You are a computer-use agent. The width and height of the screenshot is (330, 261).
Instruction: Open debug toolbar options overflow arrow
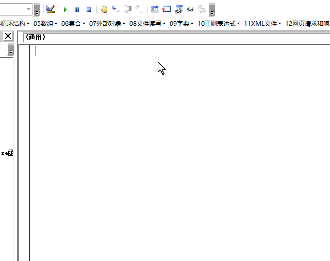click(x=212, y=9)
